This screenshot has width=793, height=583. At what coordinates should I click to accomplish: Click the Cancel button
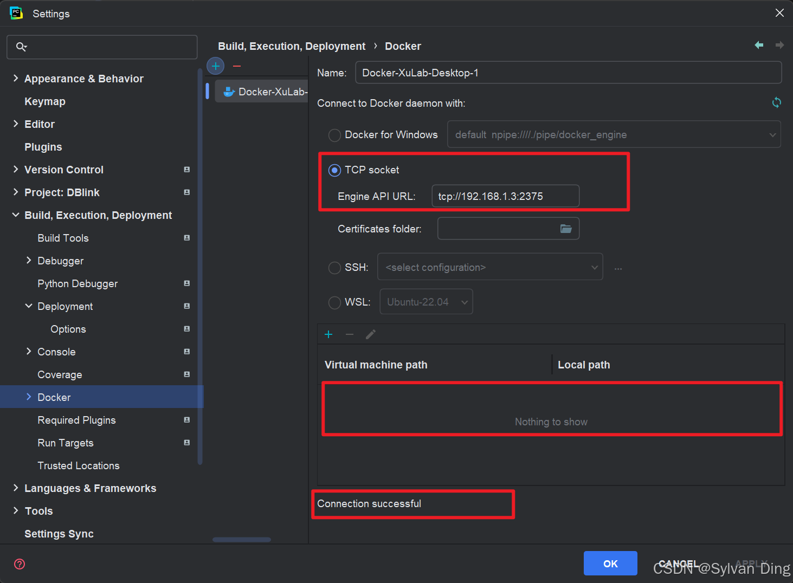click(679, 563)
